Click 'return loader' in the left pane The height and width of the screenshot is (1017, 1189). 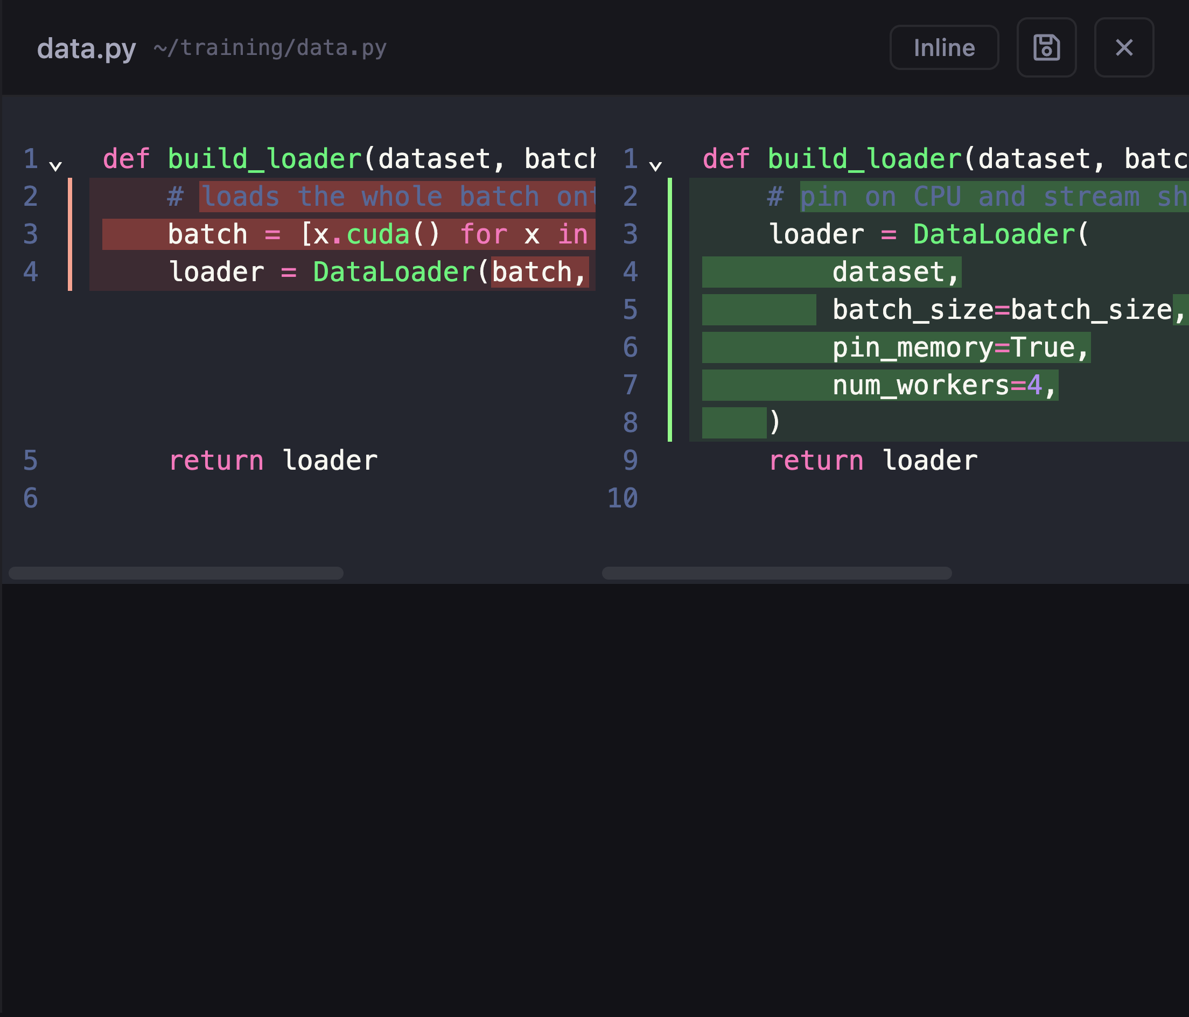tap(273, 461)
